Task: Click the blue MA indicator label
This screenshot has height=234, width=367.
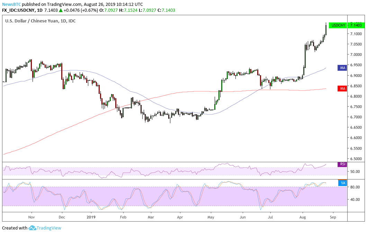Action: click(342, 68)
